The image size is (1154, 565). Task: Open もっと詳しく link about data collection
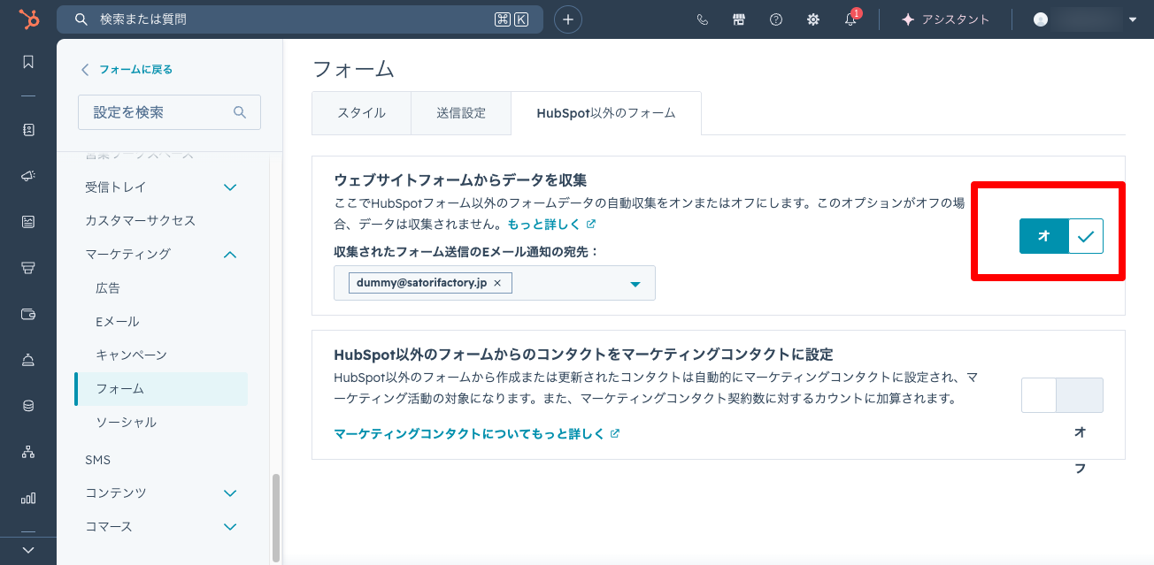551,225
